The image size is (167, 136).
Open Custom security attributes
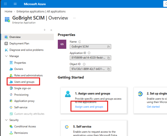(29, 114)
